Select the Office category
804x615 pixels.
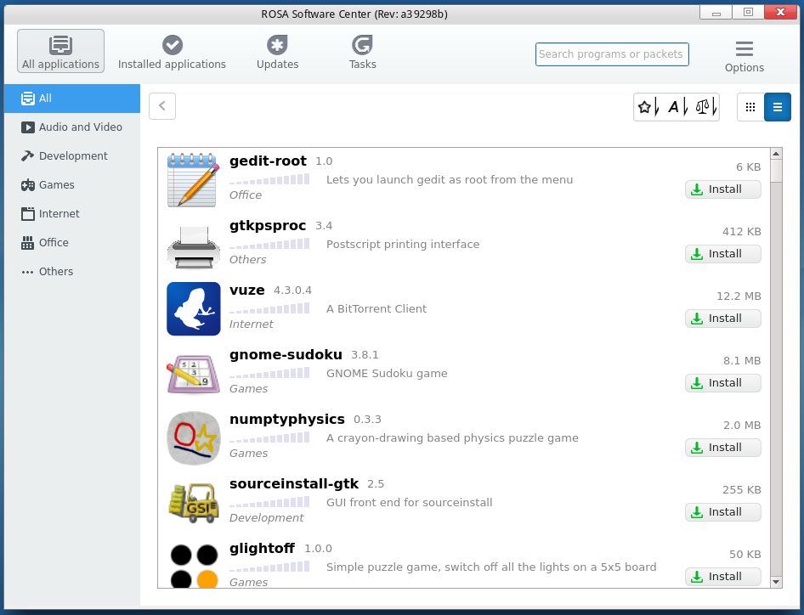tap(53, 242)
